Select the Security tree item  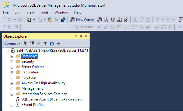point(28,61)
